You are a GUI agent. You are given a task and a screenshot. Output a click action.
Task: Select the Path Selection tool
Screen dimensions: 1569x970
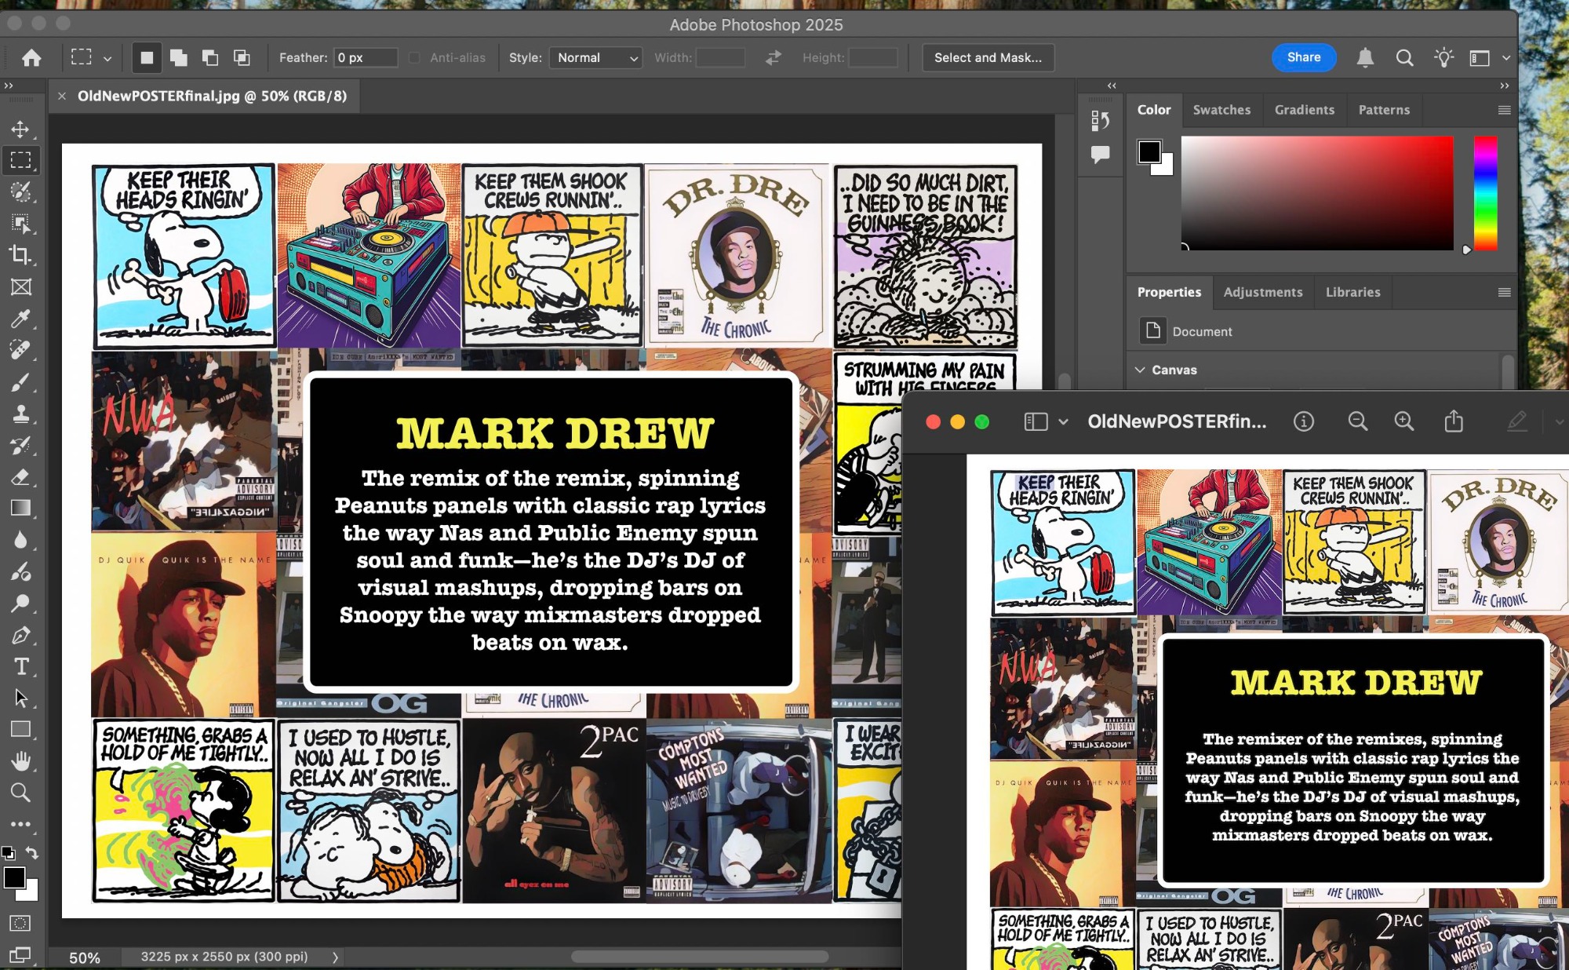pyautogui.click(x=20, y=698)
